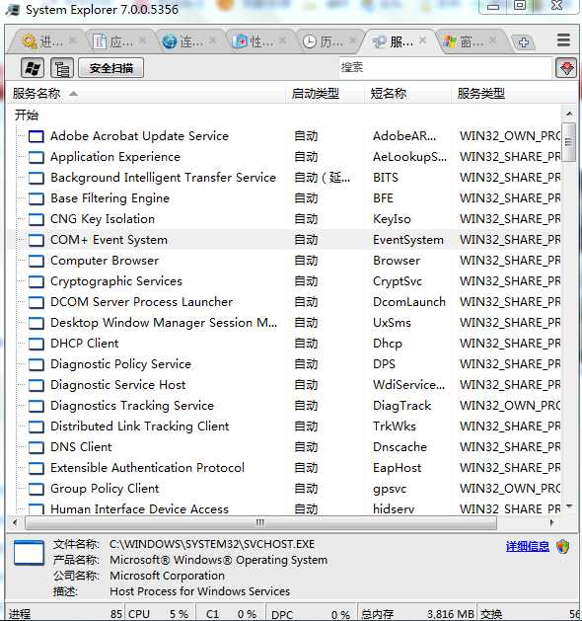Click the vertical scrollbar up arrow
The width and height of the screenshot is (582, 621).
tap(569, 115)
